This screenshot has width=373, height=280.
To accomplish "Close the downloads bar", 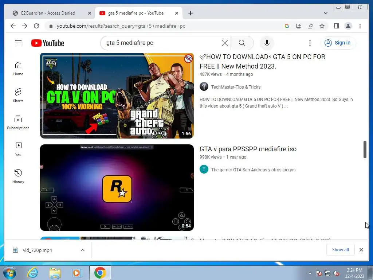I will pos(361,249).
